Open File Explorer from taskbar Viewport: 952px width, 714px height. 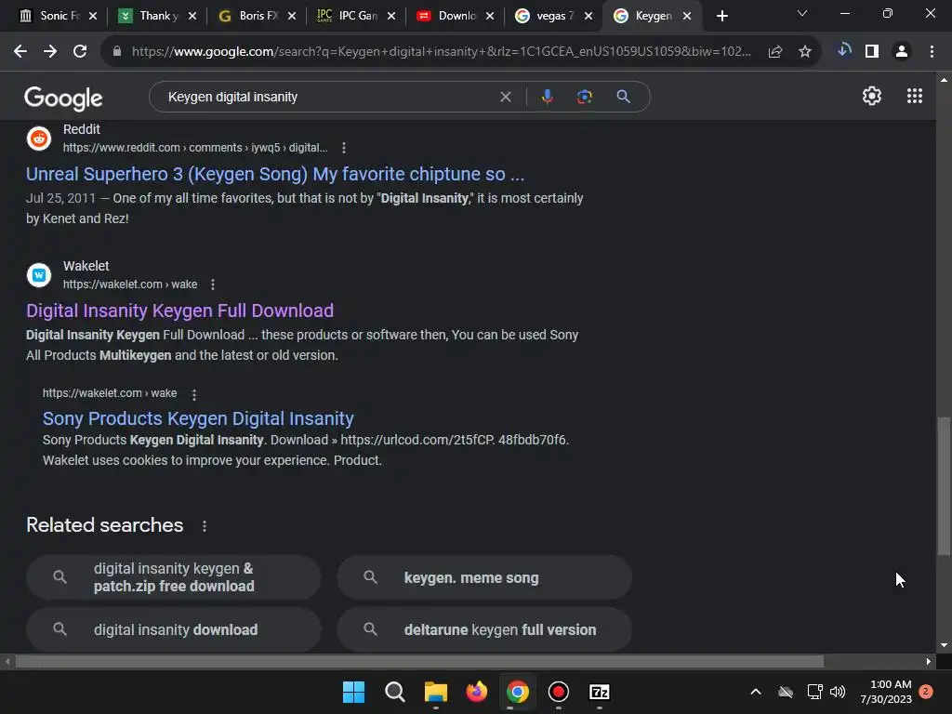[x=435, y=692]
